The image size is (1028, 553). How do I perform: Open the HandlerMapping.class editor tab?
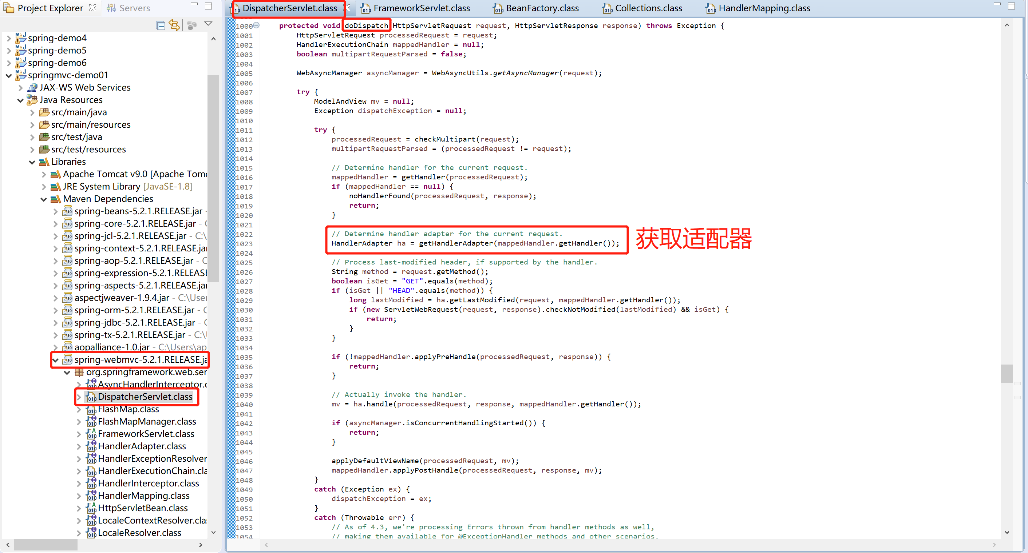758,8
